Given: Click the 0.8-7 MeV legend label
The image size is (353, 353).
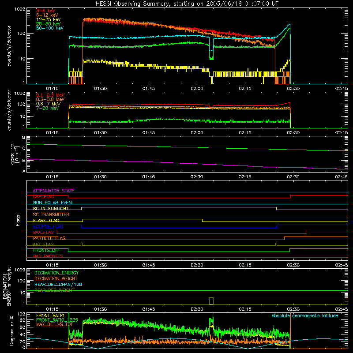Looking at the screenshot, I should (x=48, y=104).
